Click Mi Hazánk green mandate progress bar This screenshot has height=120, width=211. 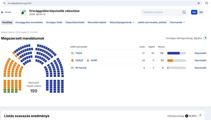coord(176,68)
